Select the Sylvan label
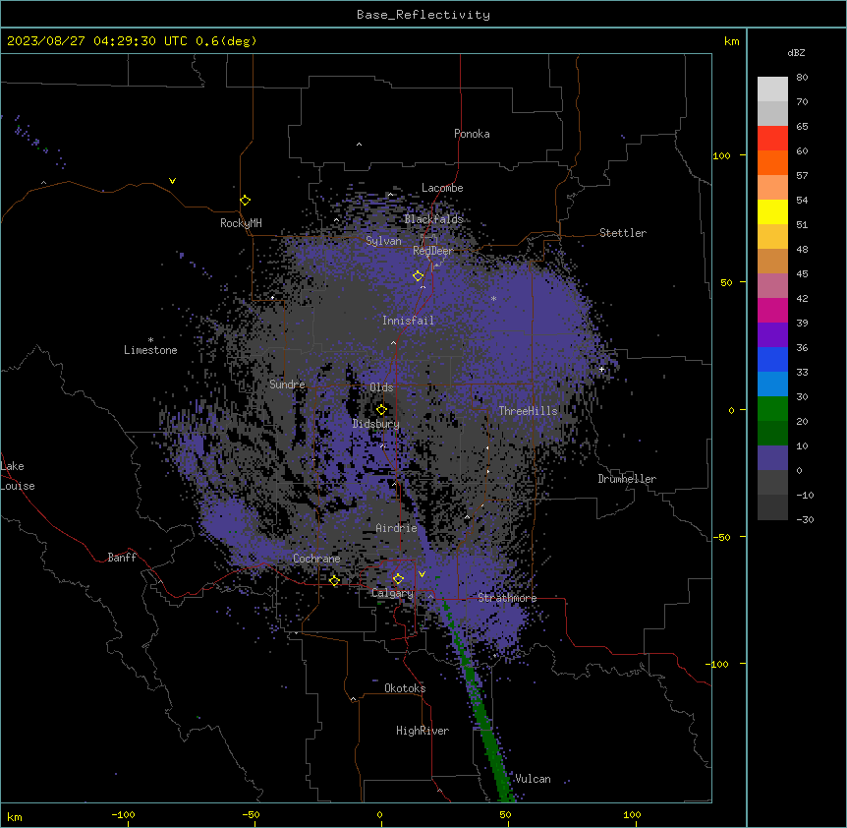 [x=383, y=241]
